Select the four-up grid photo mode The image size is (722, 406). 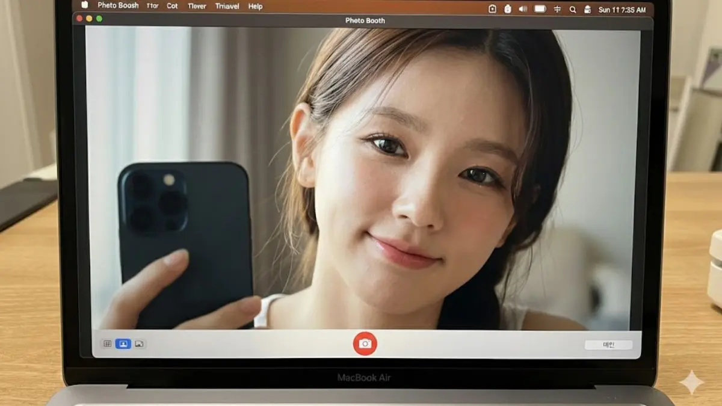pos(107,344)
